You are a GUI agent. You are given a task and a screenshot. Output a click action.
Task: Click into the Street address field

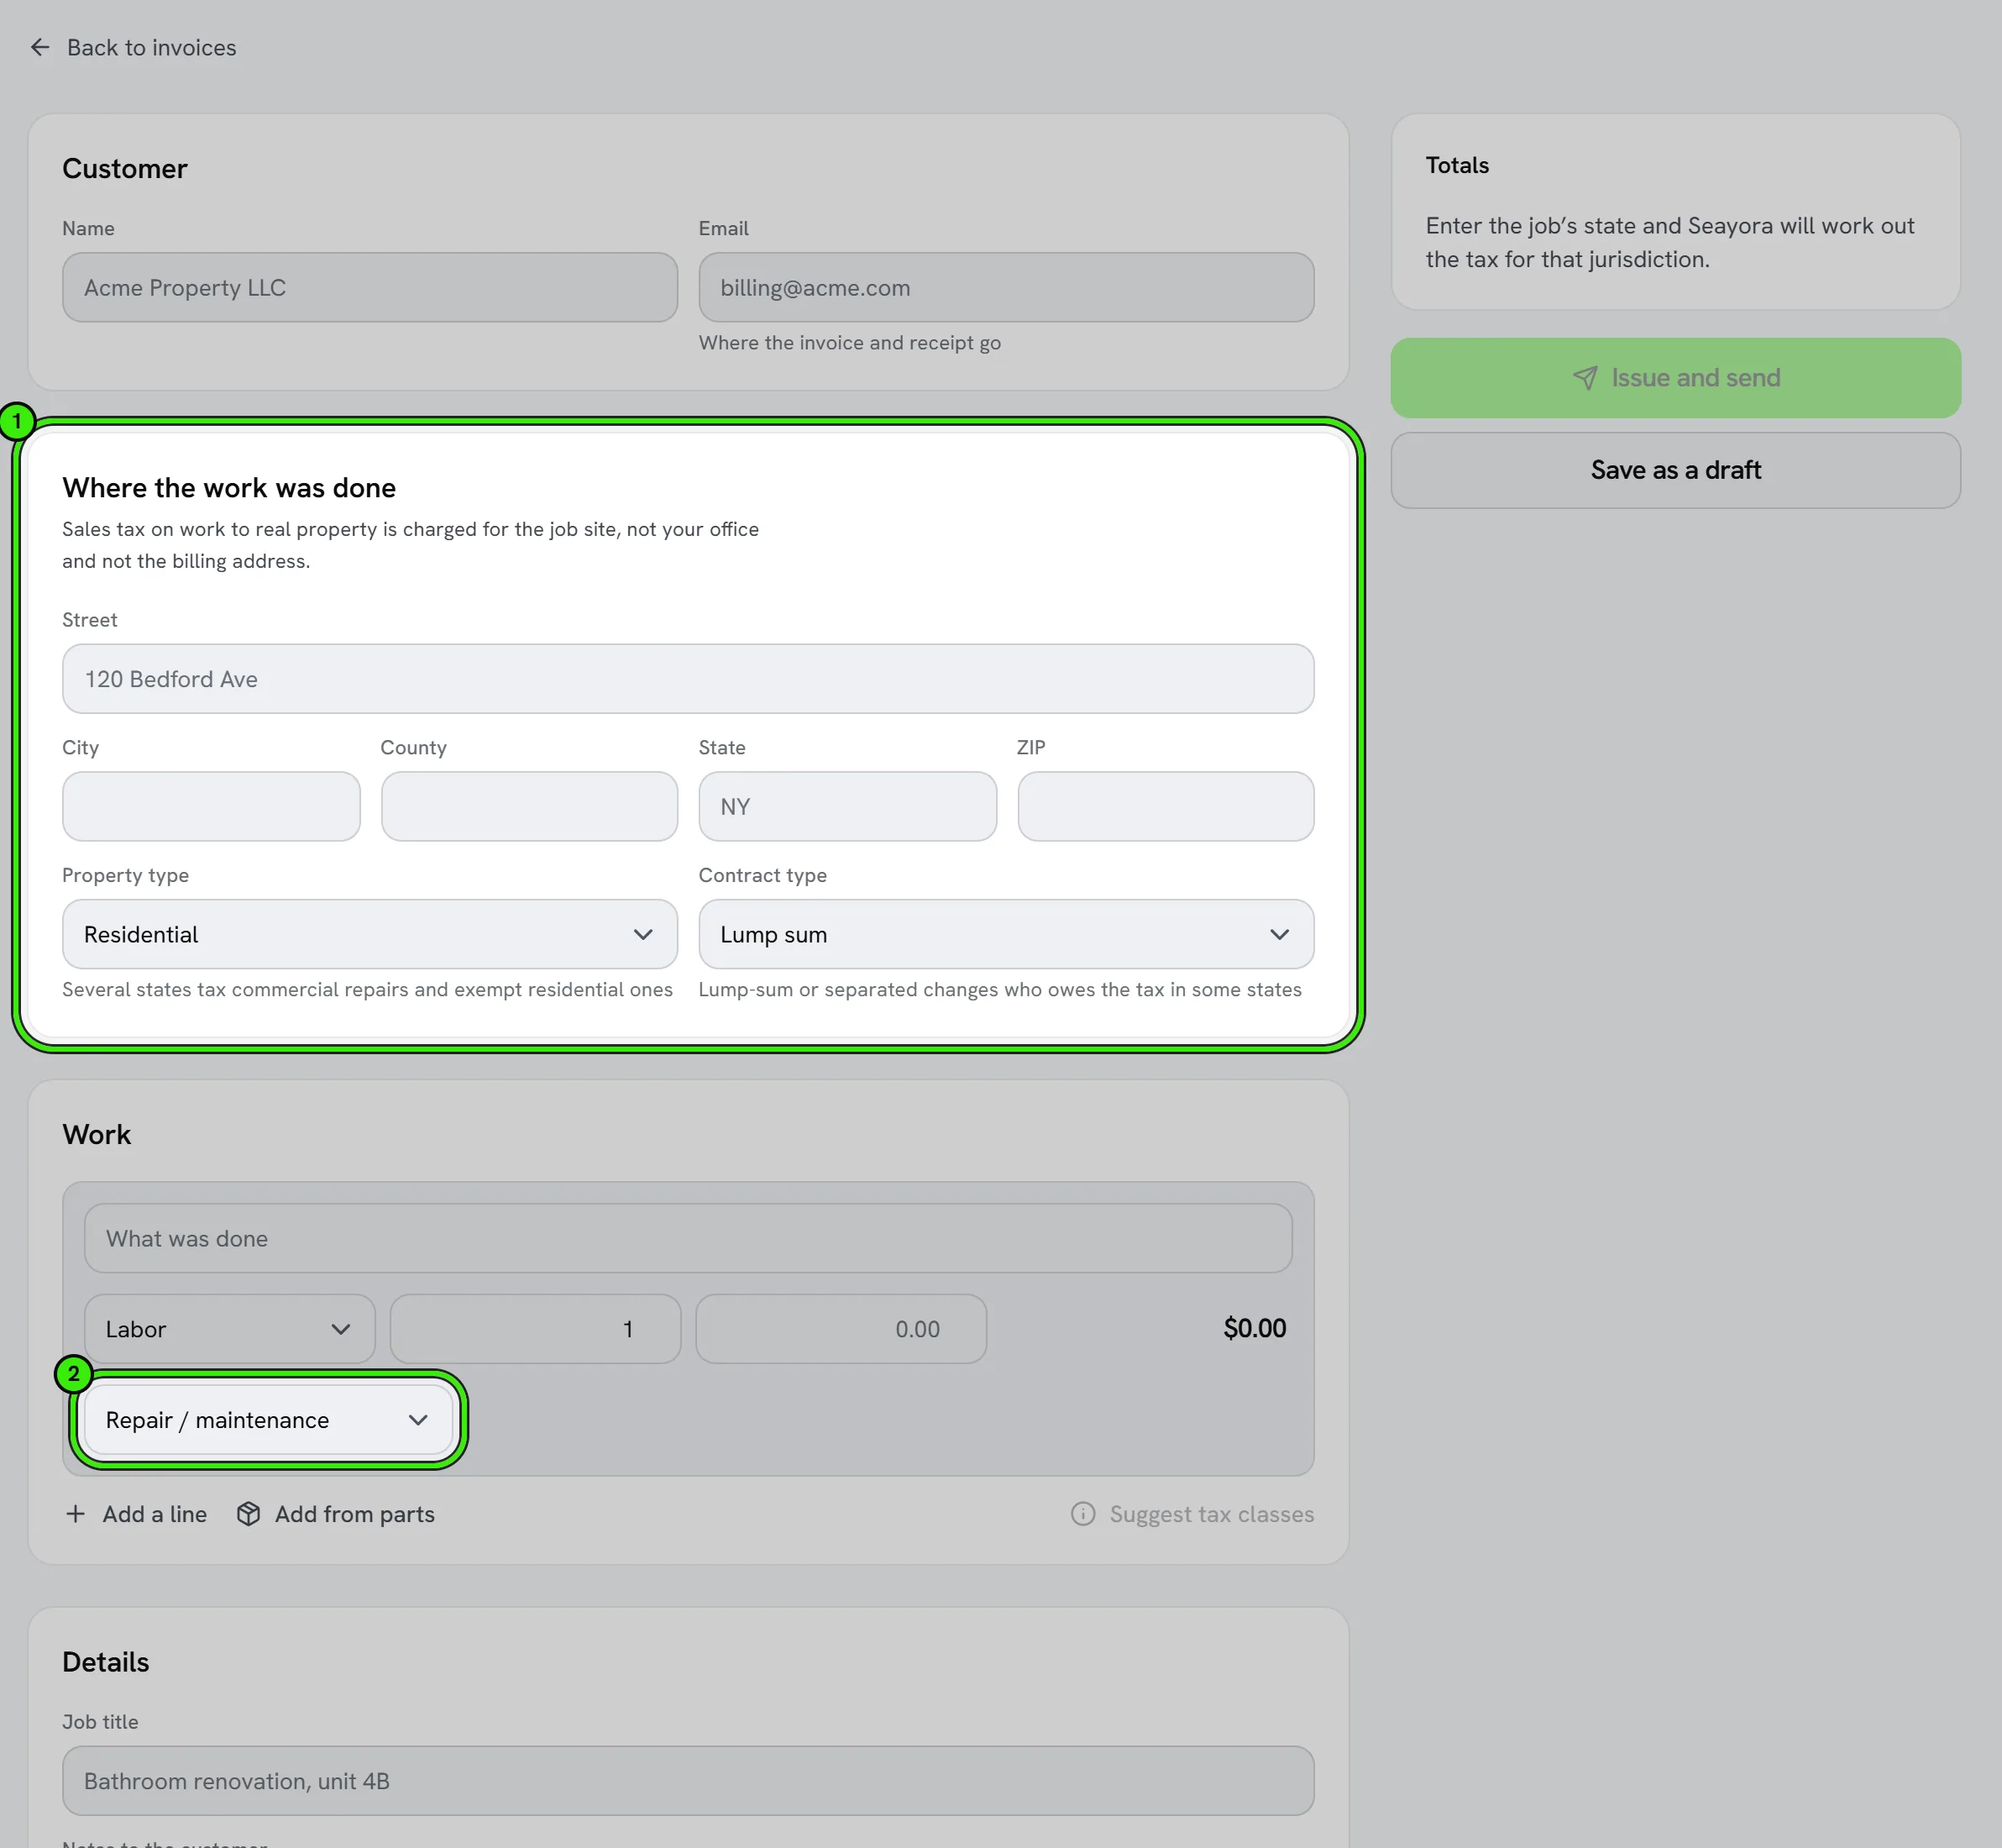pyautogui.click(x=688, y=678)
